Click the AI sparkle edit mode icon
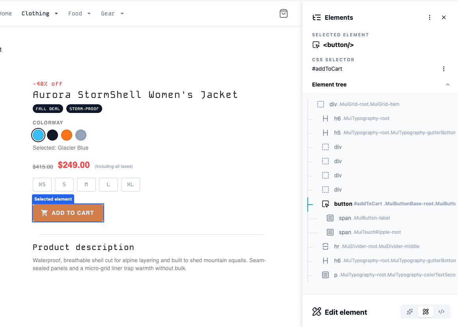Screen dimensions: 458x327 point(410,312)
